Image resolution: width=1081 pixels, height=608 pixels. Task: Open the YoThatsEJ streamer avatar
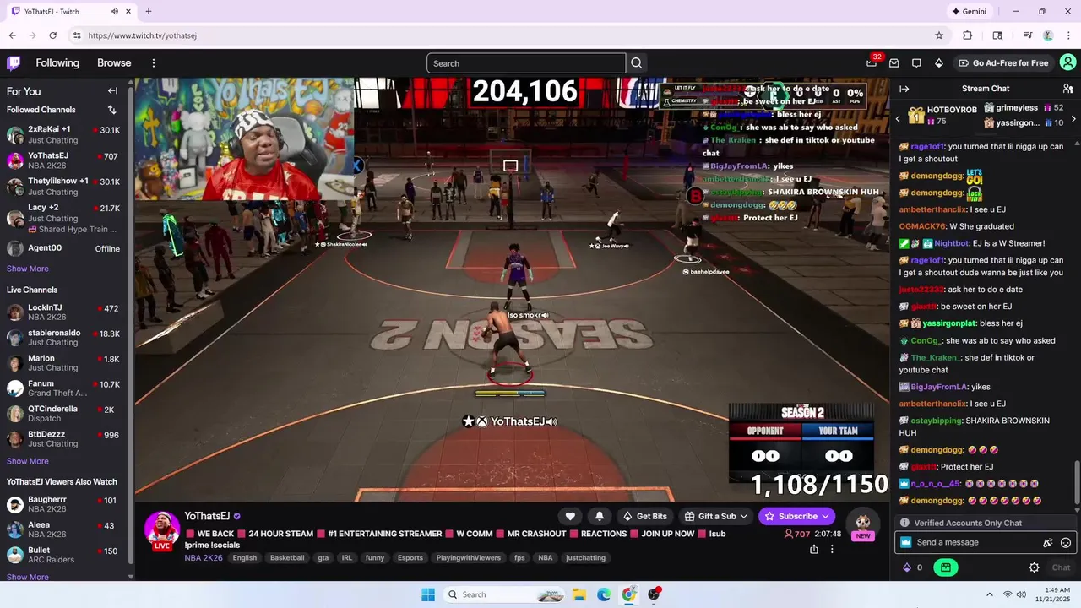tap(161, 529)
